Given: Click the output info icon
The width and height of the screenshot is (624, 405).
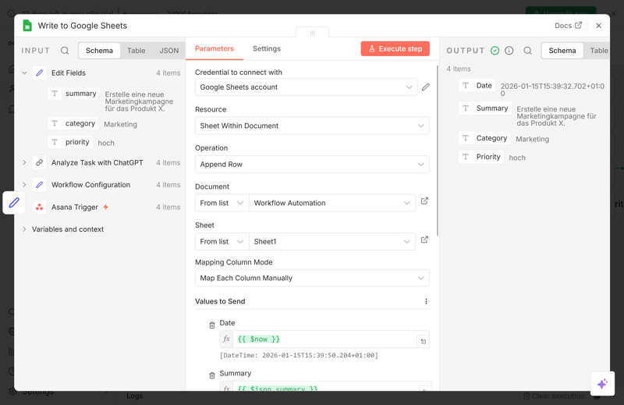Looking at the screenshot, I should (509, 51).
